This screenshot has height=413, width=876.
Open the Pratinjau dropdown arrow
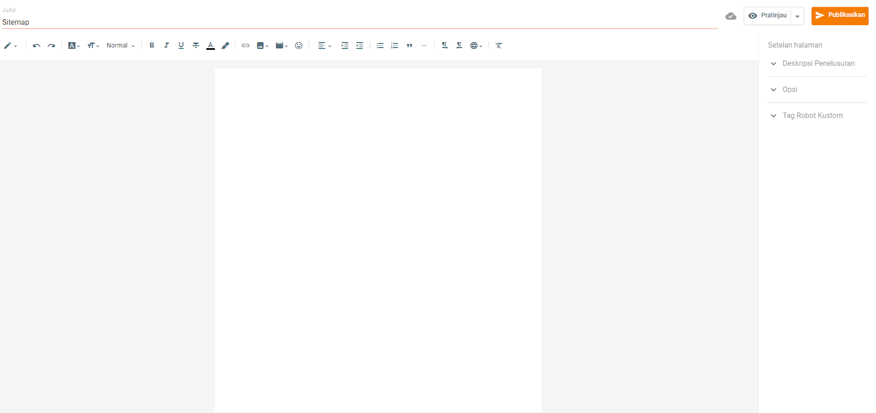pos(797,16)
